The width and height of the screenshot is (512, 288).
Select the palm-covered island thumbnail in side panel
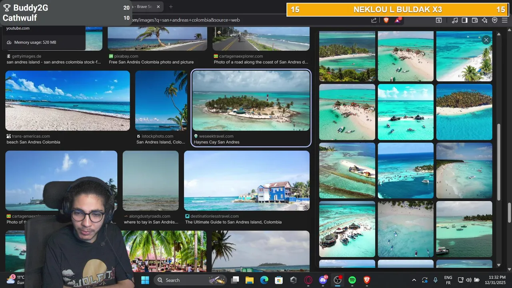tap(464, 112)
